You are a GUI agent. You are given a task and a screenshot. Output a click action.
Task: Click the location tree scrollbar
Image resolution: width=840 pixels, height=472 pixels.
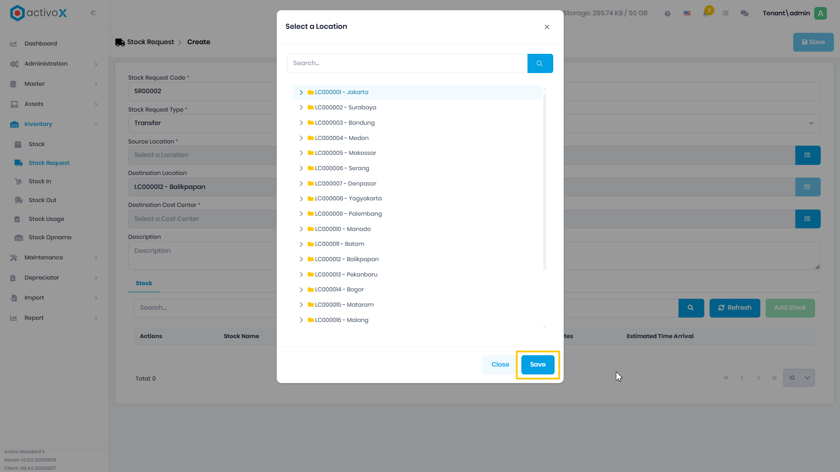[545, 181]
